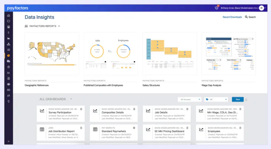Click the payfactors logo
The width and height of the screenshot is (271, 149).
click(x=18, y=8)
